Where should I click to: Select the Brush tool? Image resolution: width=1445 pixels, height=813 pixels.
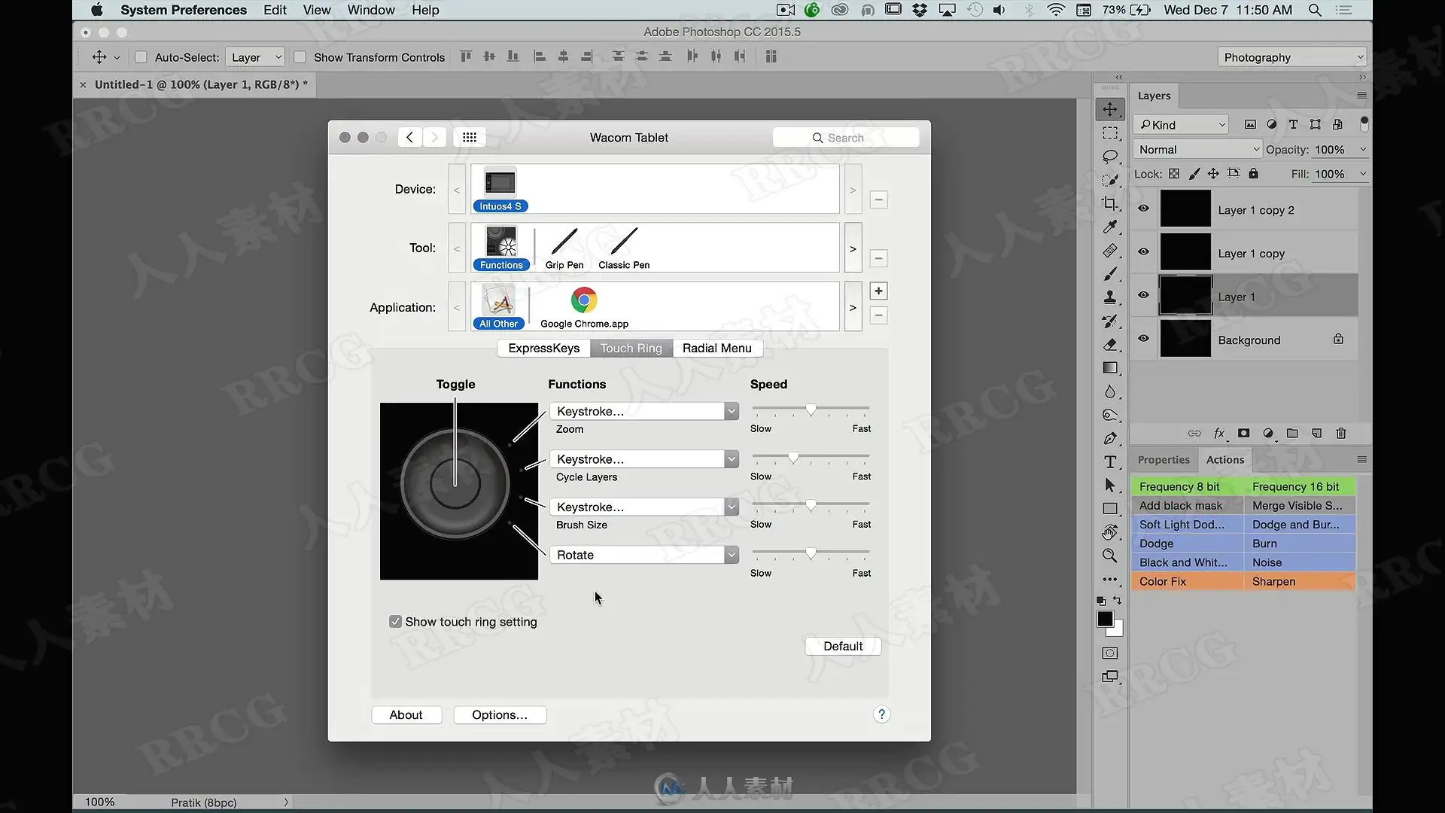tap(1110, 274)
